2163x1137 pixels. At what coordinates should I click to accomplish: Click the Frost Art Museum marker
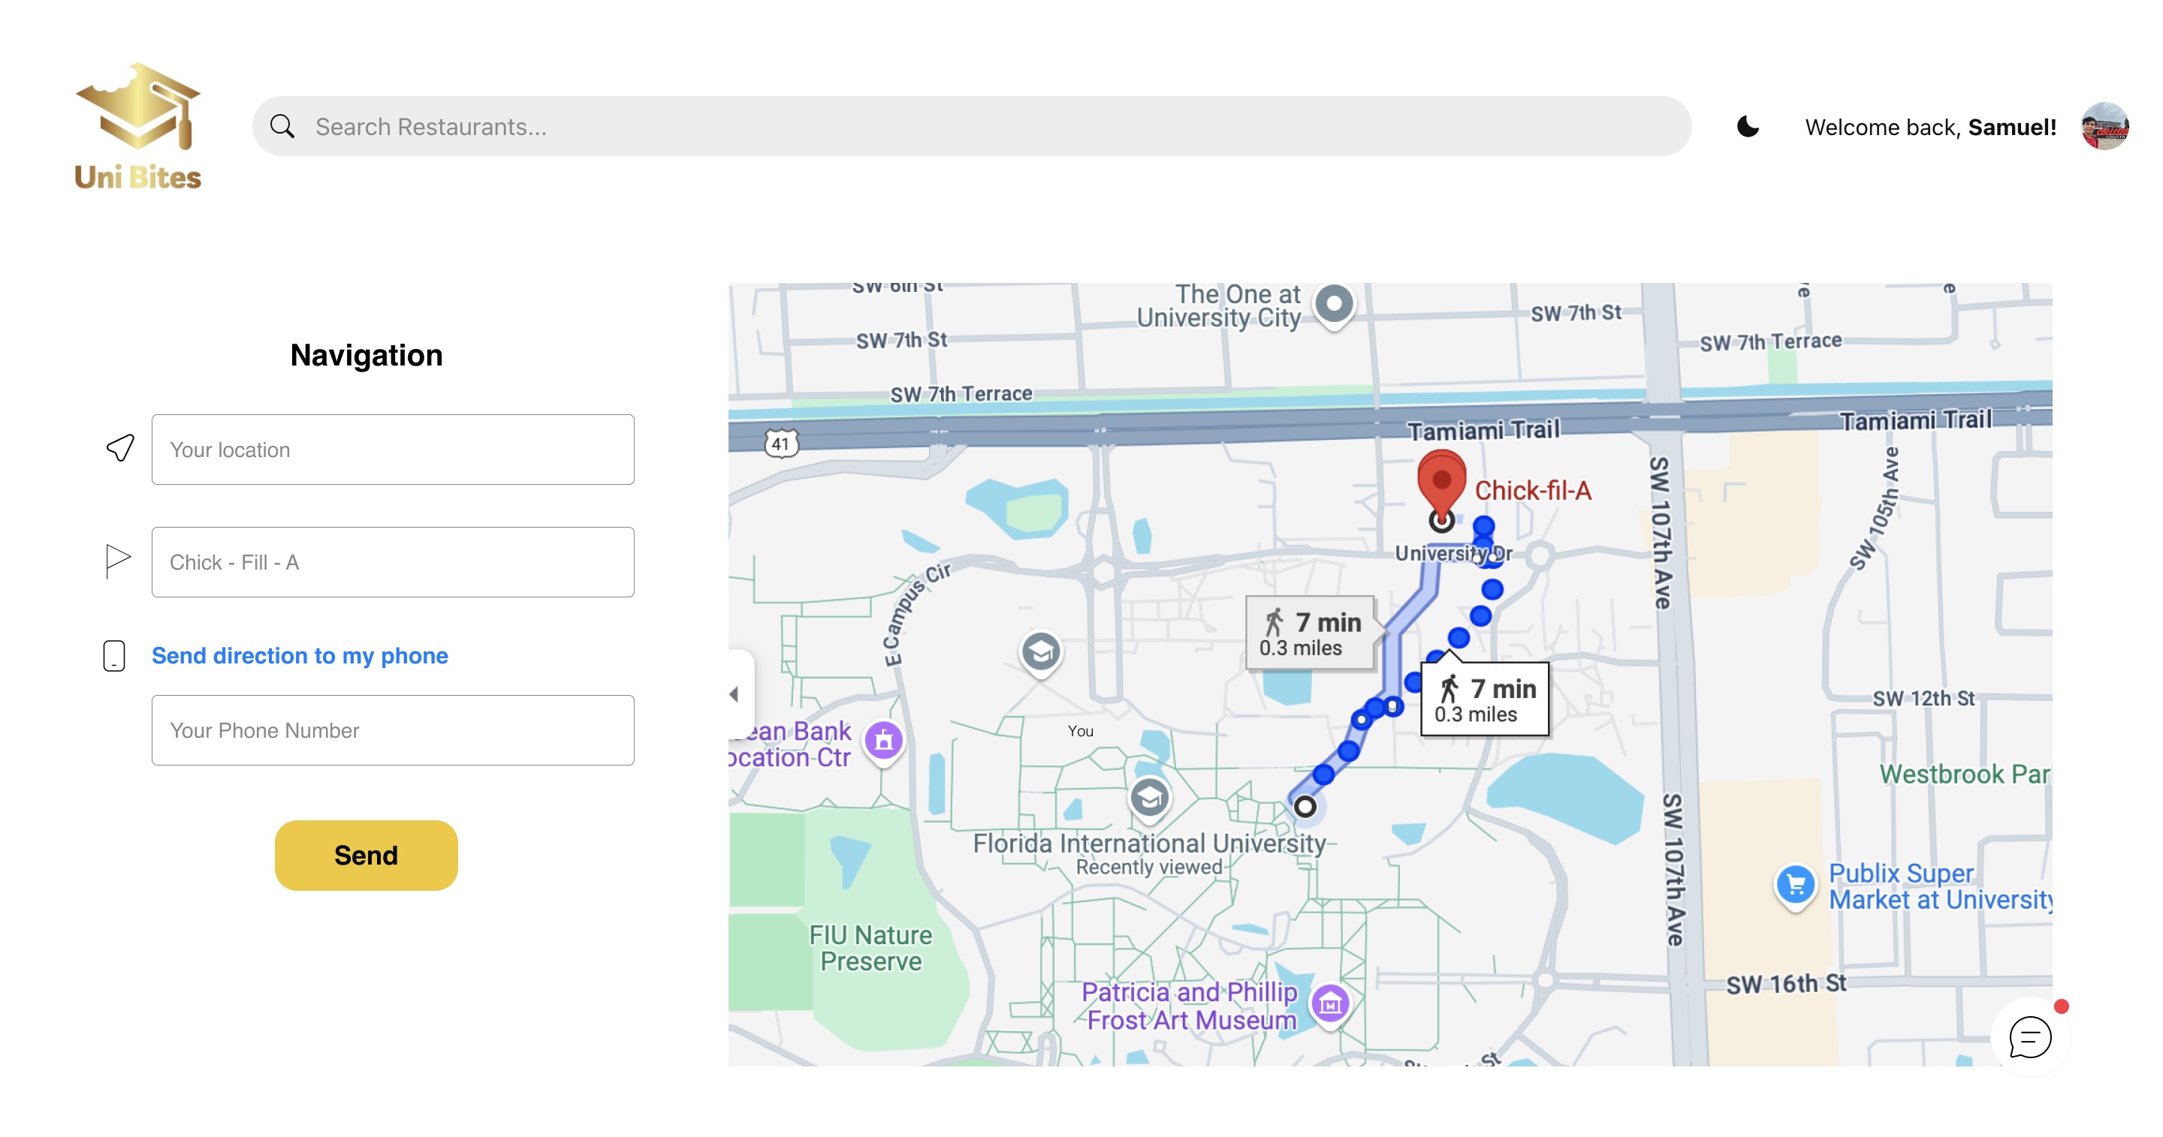pyautogui.click(x=1330, y=1003)
